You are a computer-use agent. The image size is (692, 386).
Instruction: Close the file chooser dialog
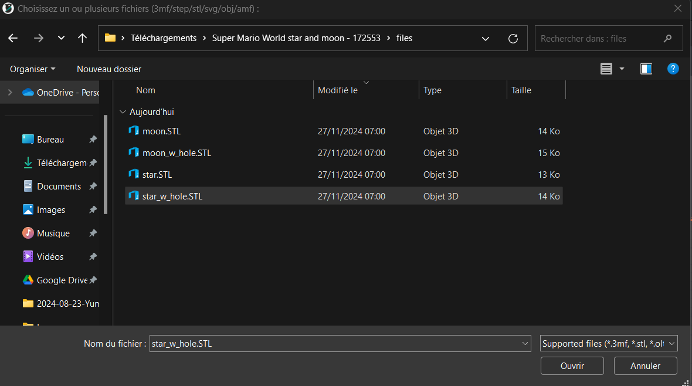point(678,8)
